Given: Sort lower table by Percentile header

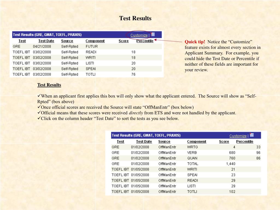Looking at the screenshot, I should tap(245, 141).
